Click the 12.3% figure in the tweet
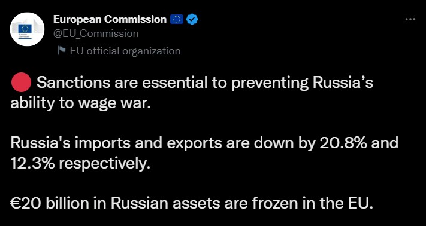This screenshot has height=226, width=426. tap(32, 164)
